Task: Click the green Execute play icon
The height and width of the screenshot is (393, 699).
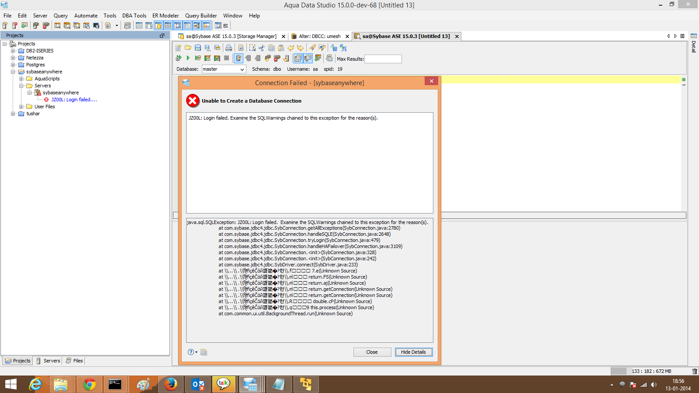Action: point(188,58)
